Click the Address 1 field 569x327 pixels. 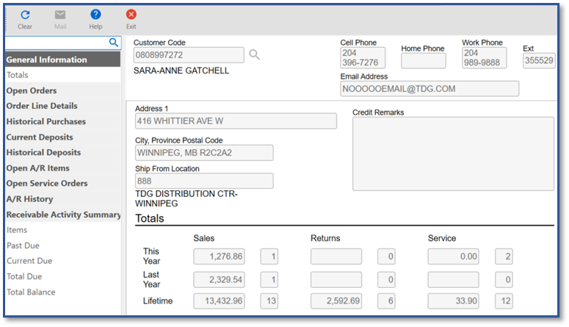[236, 121]
